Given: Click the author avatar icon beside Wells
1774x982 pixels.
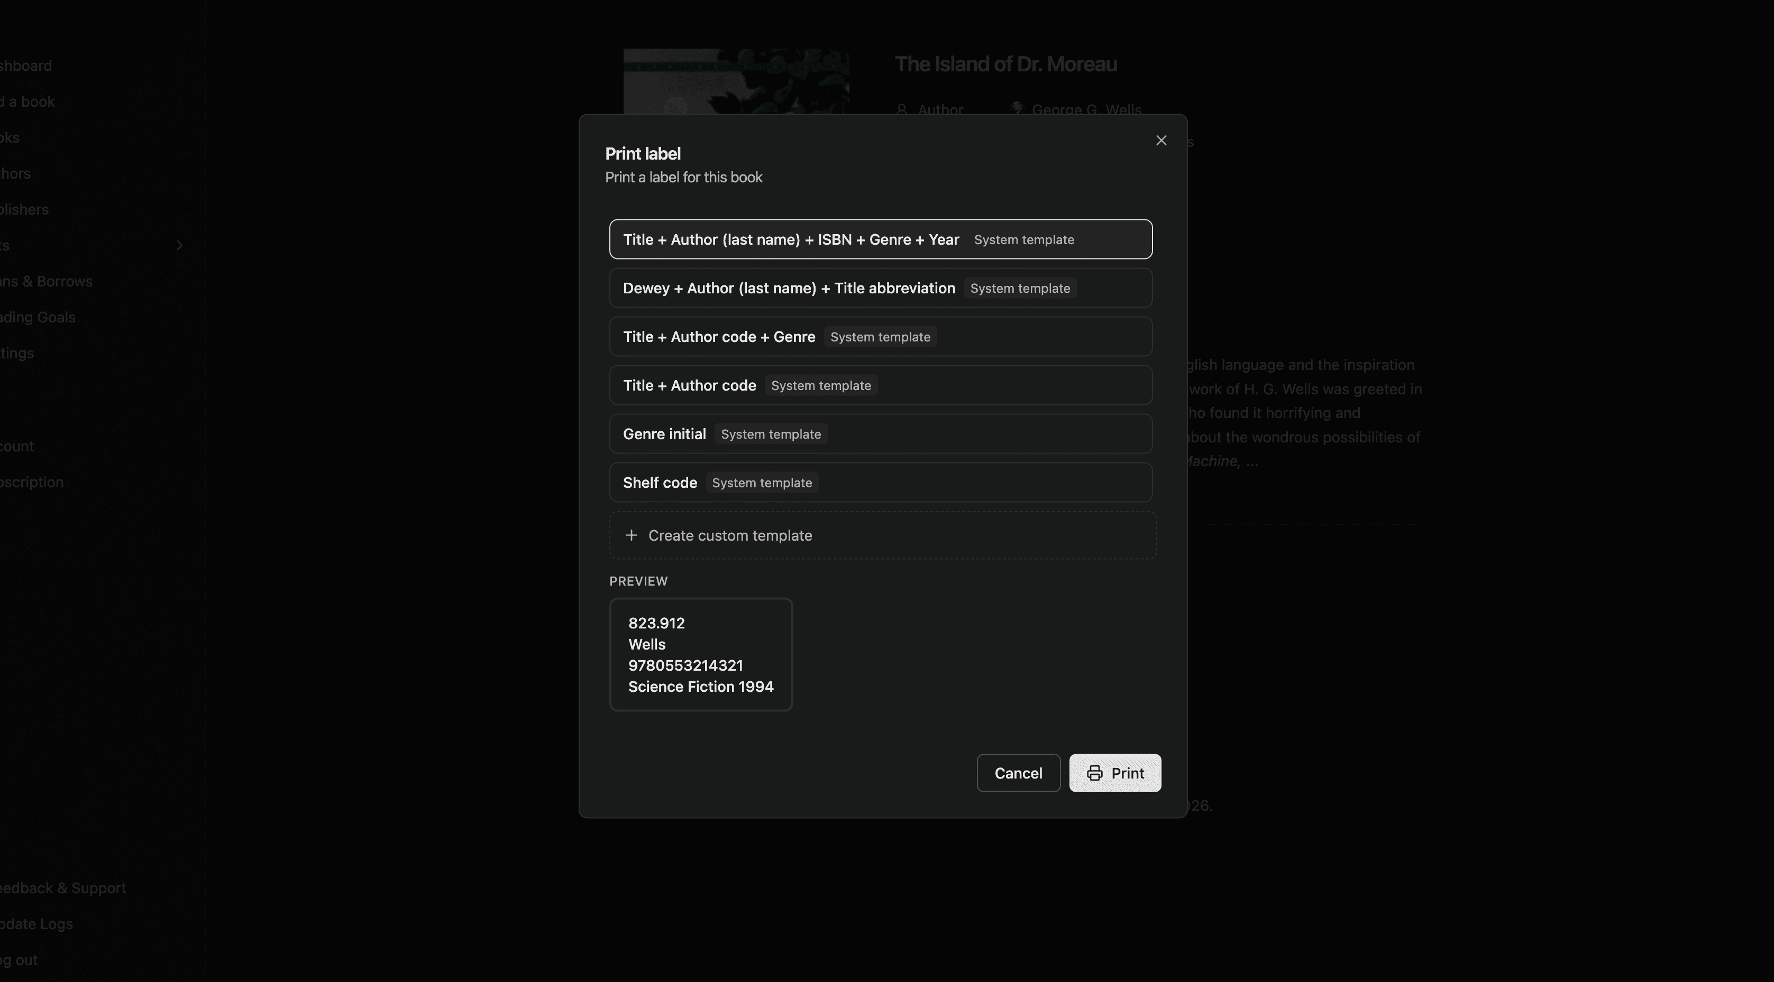Looking at the screenshot, I should pyautogui.click(x=1017, y=109).
